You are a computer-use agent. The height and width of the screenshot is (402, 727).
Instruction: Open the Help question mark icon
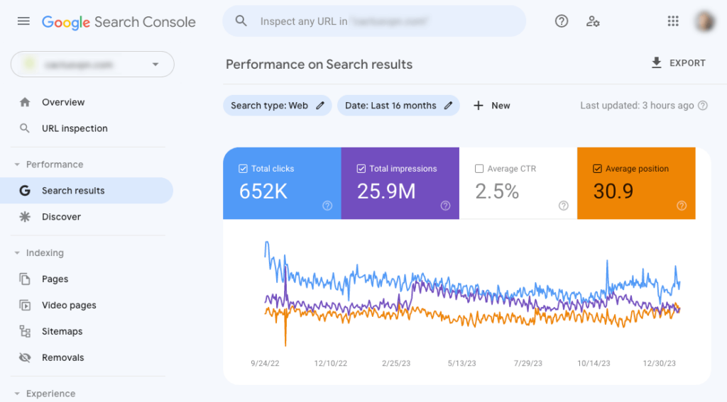coord(562,21)
